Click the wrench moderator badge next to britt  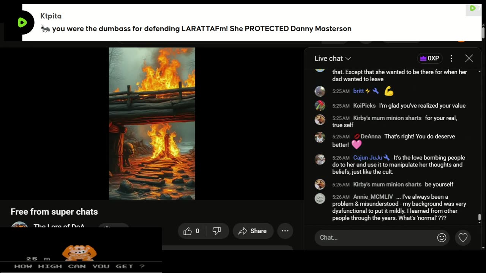376,91
